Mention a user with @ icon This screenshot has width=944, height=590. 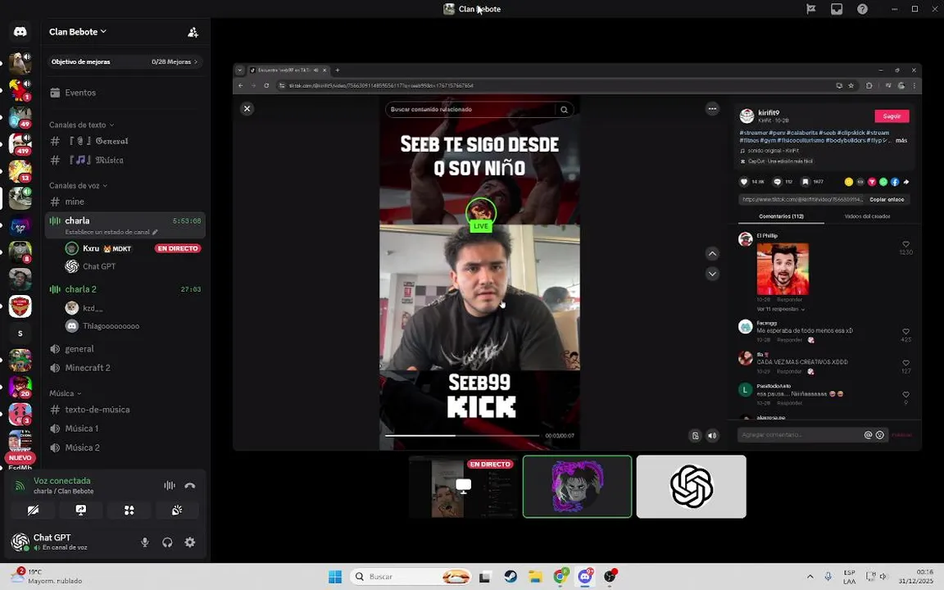(868, 434)
